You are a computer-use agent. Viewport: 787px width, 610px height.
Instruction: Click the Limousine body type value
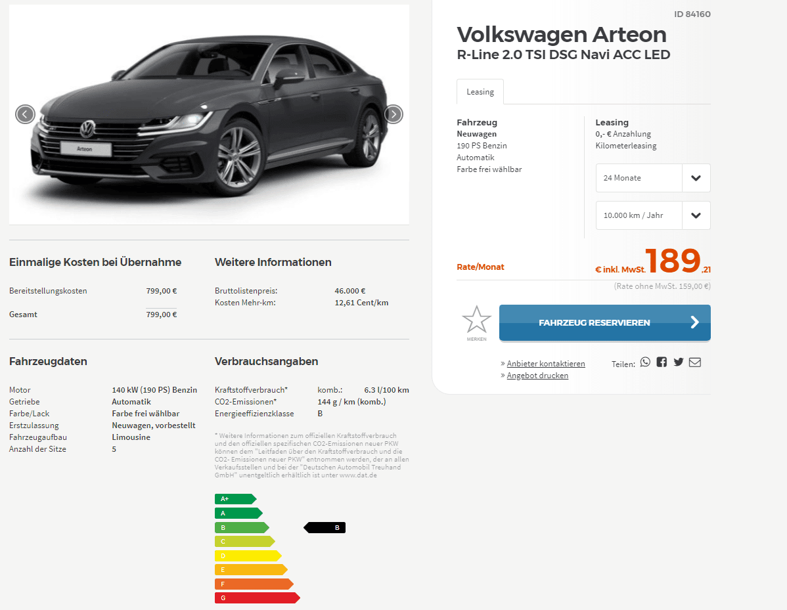(131, 437)
